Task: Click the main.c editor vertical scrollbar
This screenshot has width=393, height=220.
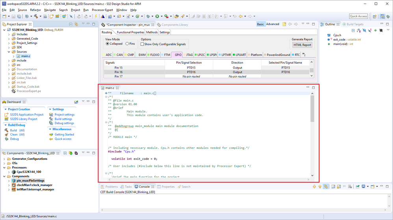Action: click(x=312, y=109)
